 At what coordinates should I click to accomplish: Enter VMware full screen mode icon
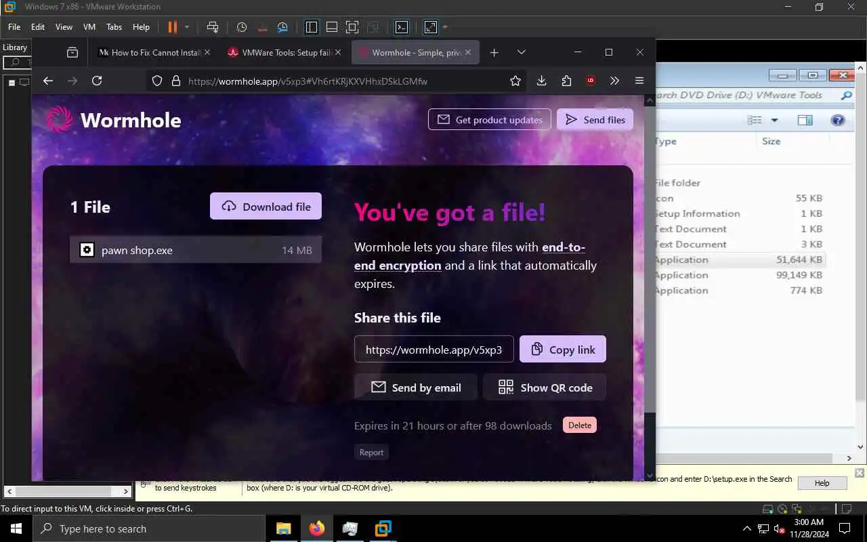click(352, 27)
